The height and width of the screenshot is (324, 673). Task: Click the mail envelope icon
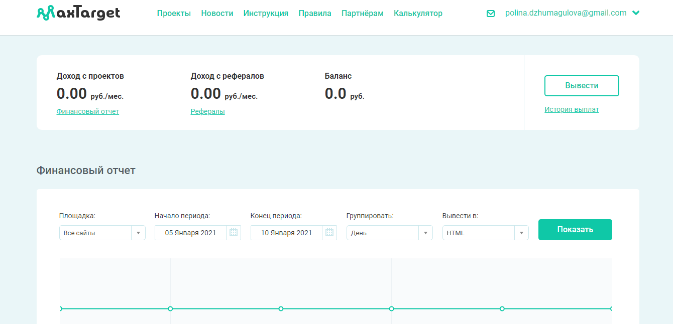[491, 14]
